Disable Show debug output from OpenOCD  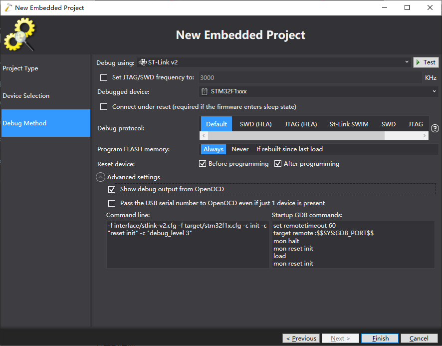pyautogui.click(x=112, y=189)
